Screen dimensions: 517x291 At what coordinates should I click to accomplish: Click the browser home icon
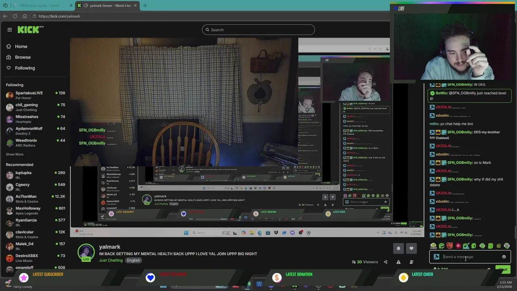[x=25, y=16]
